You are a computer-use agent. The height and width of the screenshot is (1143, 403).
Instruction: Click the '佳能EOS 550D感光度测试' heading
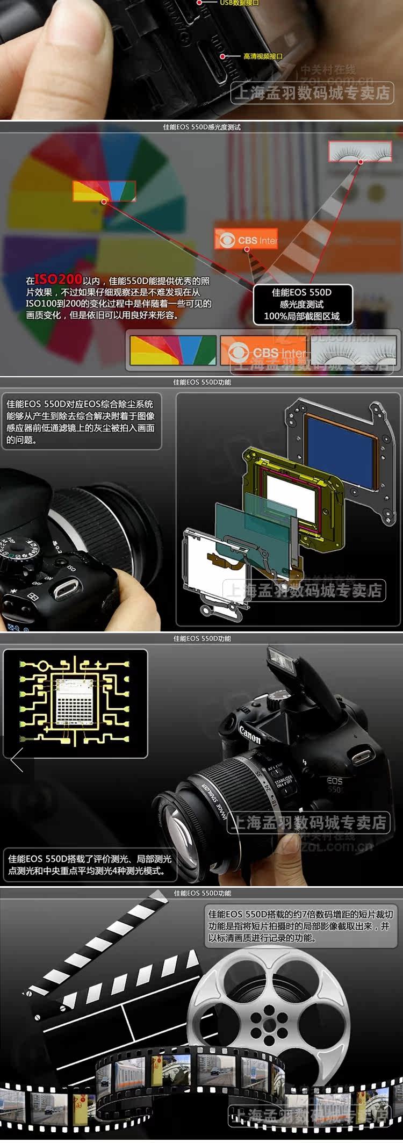(201, 127)
